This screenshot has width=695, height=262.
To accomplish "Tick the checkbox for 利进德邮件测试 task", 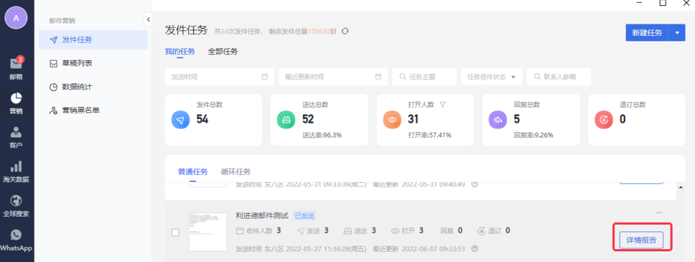I will point(175,232).
